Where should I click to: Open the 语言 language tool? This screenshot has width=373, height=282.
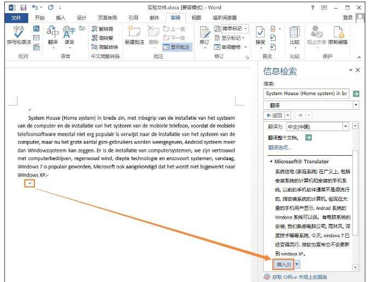tap(69, 36)
